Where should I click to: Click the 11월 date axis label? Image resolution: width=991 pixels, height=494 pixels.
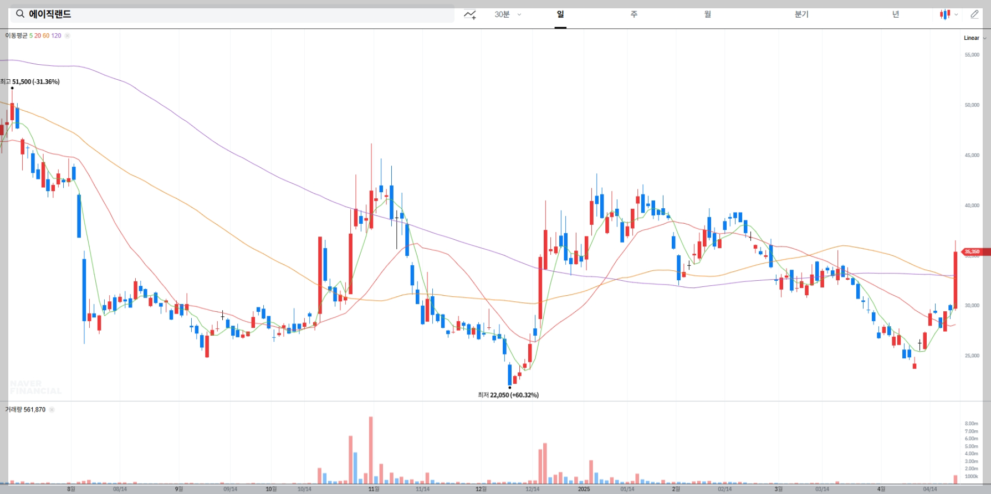point(374,489)
